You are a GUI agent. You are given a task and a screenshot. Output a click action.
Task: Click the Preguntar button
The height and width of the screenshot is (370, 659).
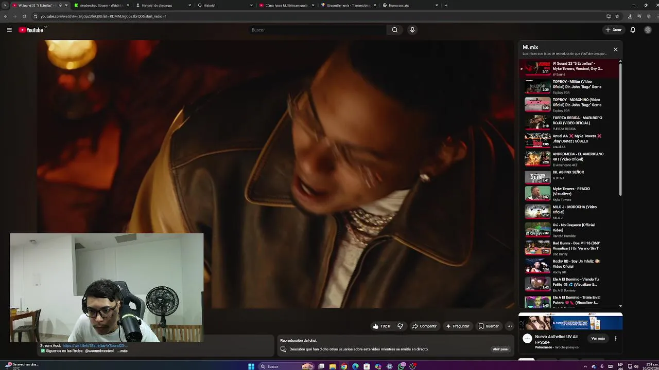458,326
